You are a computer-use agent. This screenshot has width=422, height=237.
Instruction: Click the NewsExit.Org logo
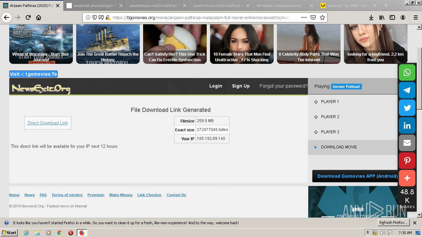pos(41,89)
